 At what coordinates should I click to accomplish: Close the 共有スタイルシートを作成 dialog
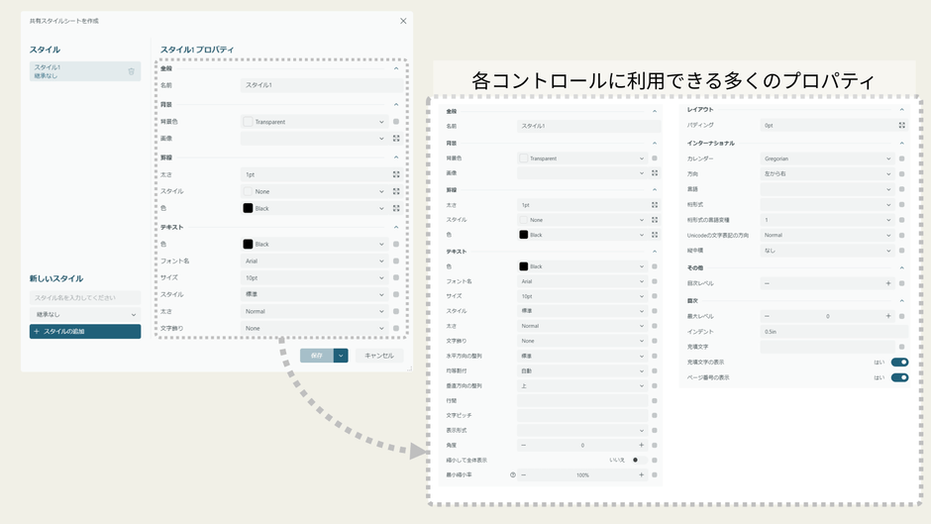(403, 21)
